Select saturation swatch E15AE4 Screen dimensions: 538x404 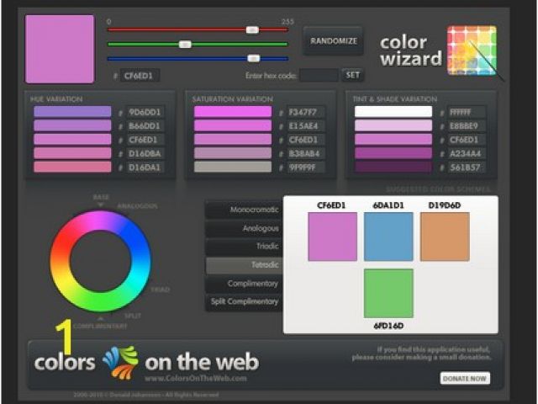click(233, 125)
